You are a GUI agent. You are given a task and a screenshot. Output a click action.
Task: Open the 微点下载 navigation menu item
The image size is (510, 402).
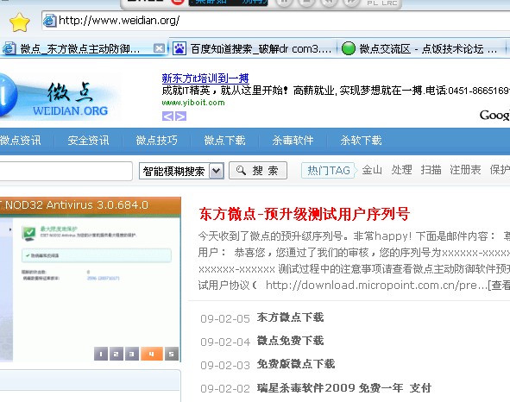[224, 141]
